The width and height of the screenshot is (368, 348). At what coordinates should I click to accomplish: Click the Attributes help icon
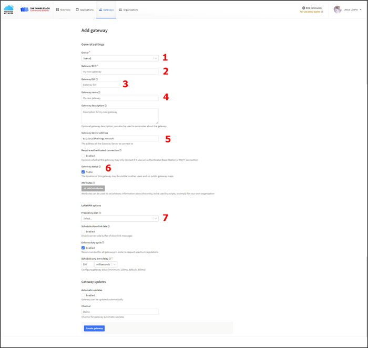(x=94, y=183)
